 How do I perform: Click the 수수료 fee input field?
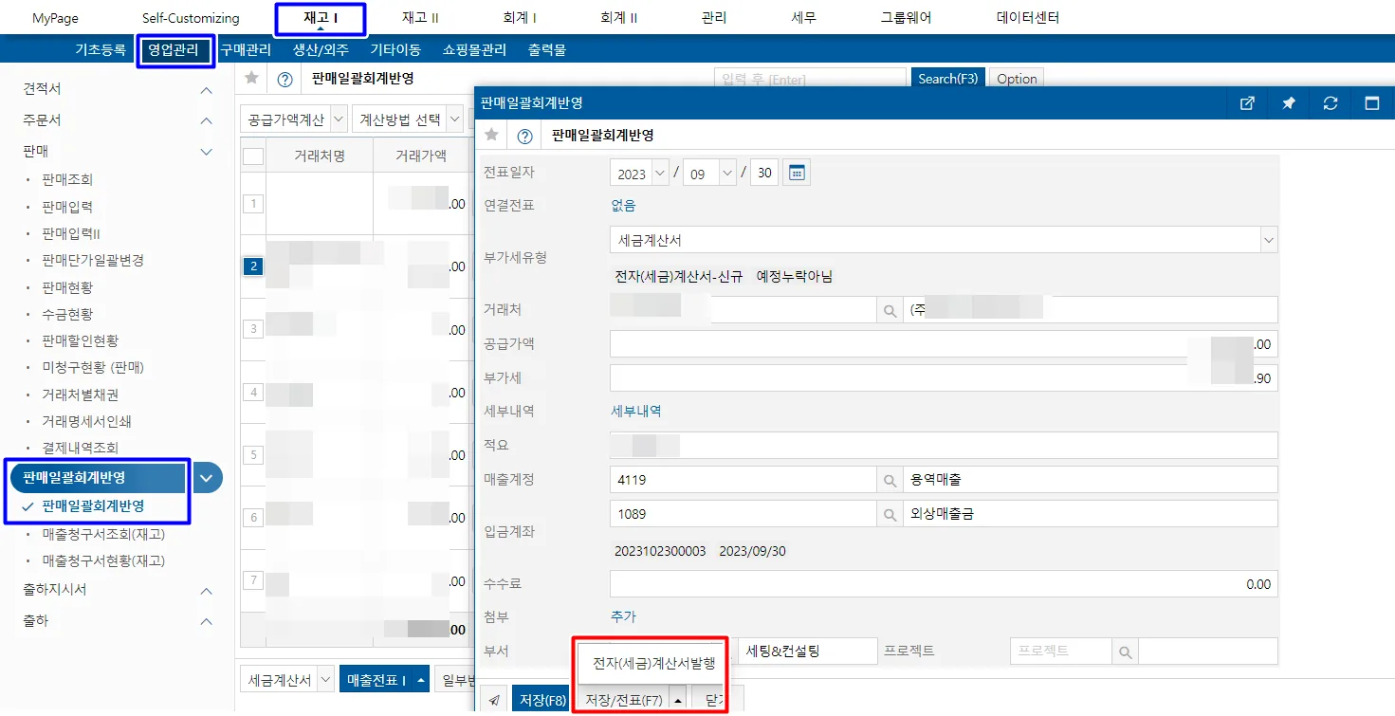tap(944, 584)
